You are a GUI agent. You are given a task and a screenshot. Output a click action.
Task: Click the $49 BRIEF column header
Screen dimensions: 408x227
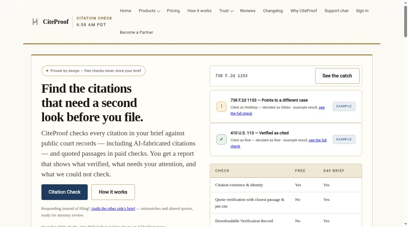click(334, 171)
